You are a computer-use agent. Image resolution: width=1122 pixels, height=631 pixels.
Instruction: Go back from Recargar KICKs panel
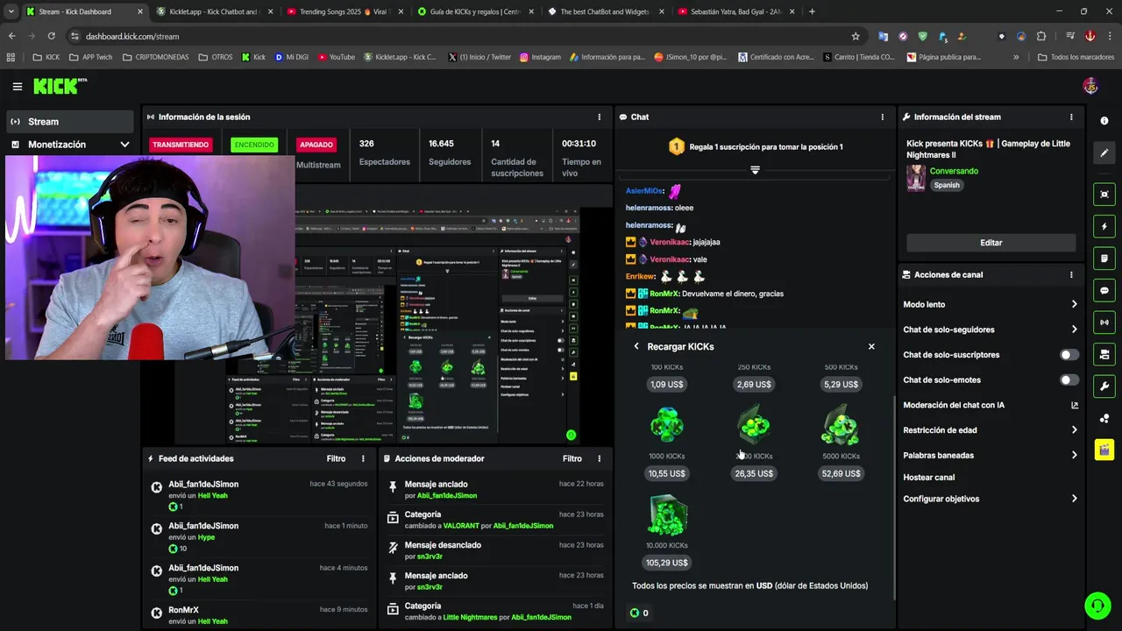[x=636, y=346]
